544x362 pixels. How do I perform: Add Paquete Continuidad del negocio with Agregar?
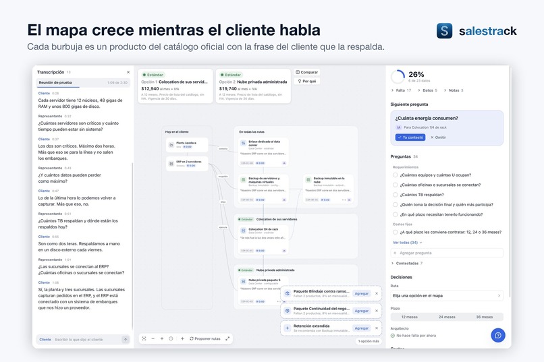point(362,311)
